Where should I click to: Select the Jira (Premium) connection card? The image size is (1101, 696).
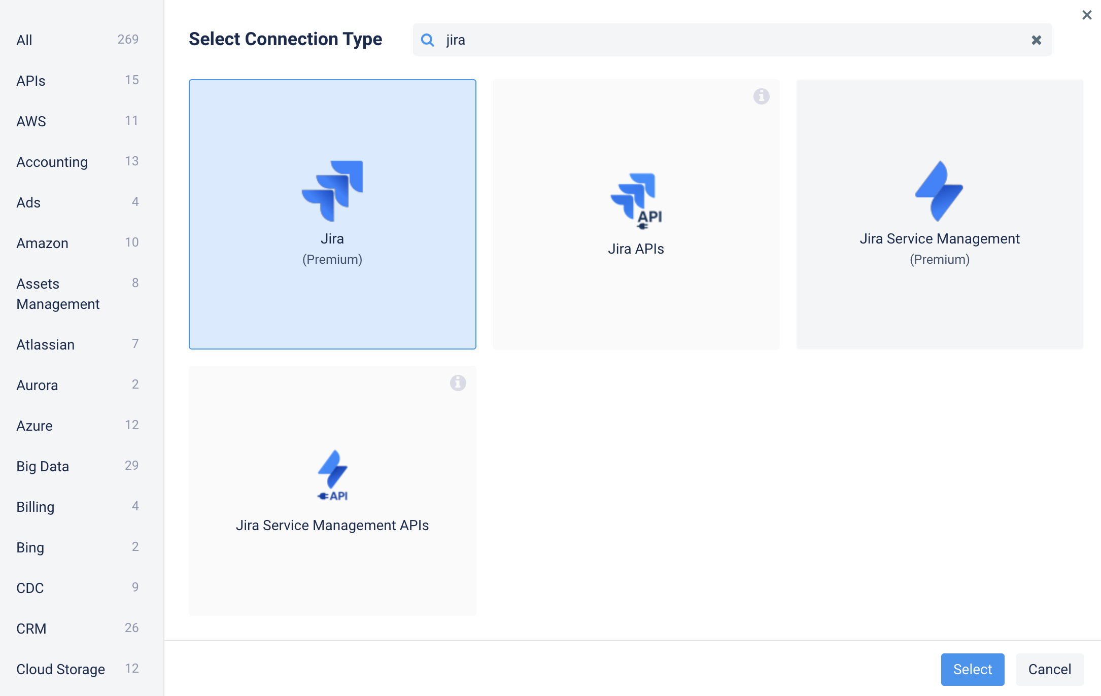332,214
